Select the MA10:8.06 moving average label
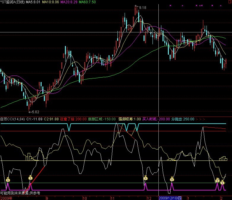Image resolution: width=232 pixels, height=200 pixels. pyautogui.click(x=50, y=2)
